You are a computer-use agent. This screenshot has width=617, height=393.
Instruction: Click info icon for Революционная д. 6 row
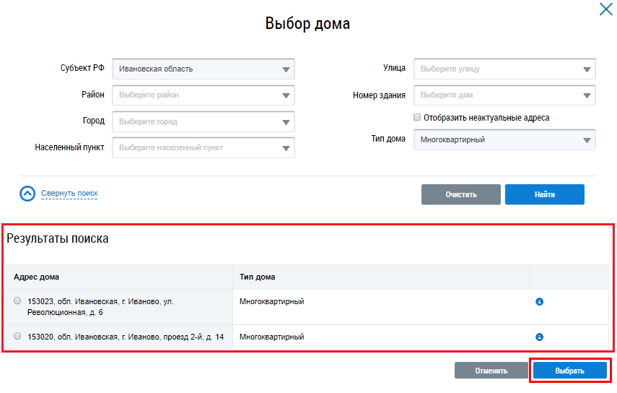click(x=539, y=301)
